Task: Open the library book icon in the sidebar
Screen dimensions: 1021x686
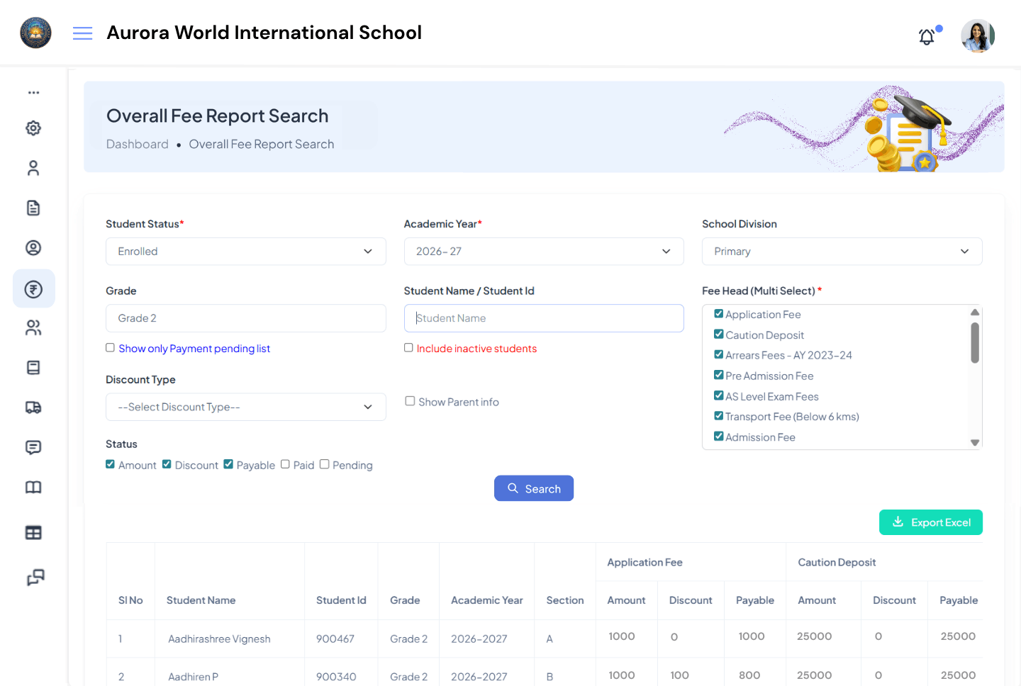Action: 33,487
